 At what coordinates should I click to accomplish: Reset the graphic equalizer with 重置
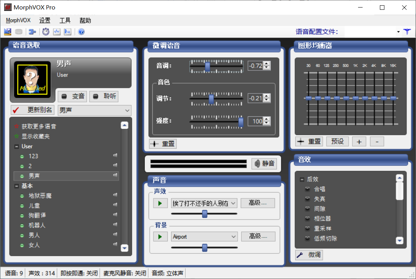[x=309, y=142]
